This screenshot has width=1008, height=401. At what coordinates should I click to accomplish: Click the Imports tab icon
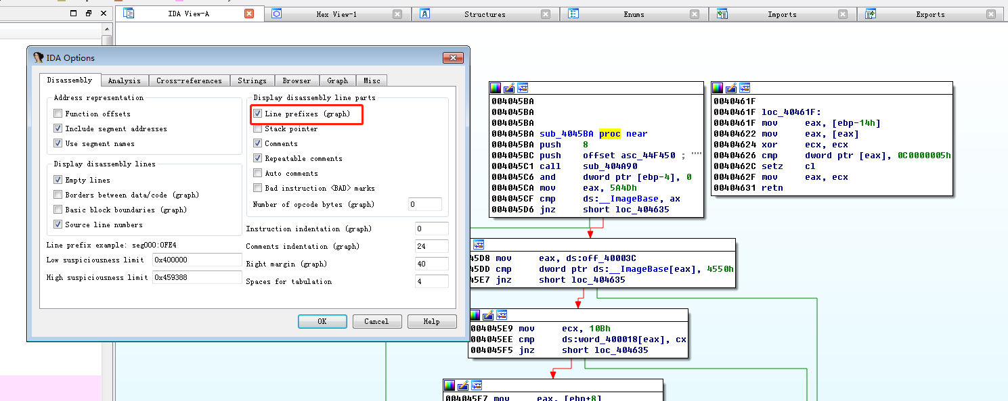tap(722, 14)
